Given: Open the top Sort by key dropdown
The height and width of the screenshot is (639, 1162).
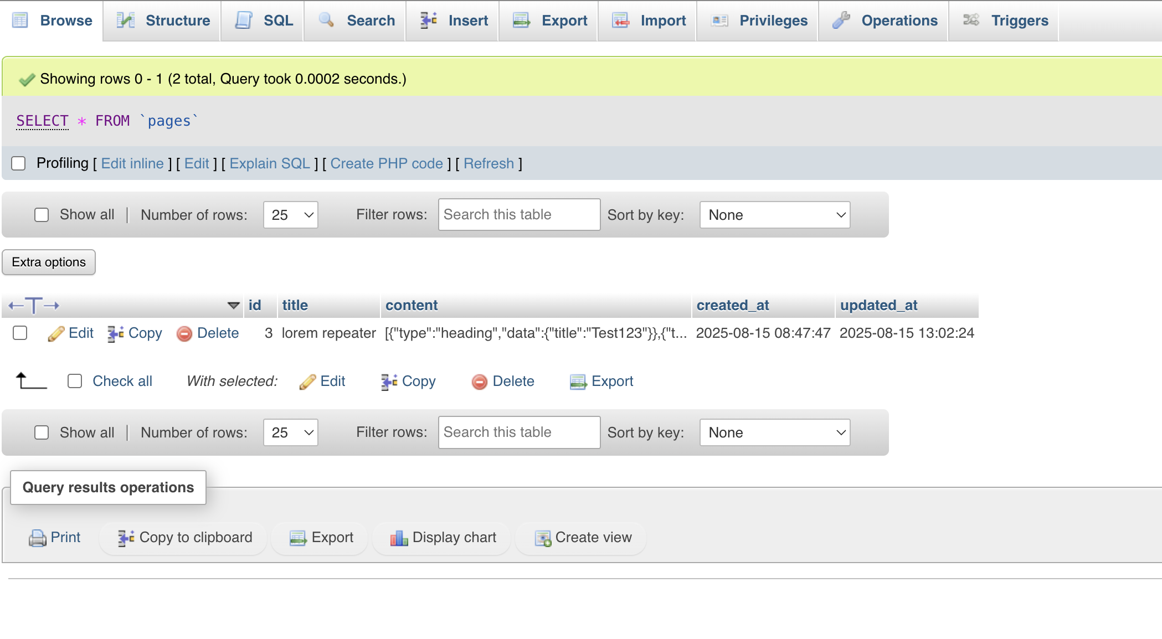Looking at the screenshot, I should [774, 215].
